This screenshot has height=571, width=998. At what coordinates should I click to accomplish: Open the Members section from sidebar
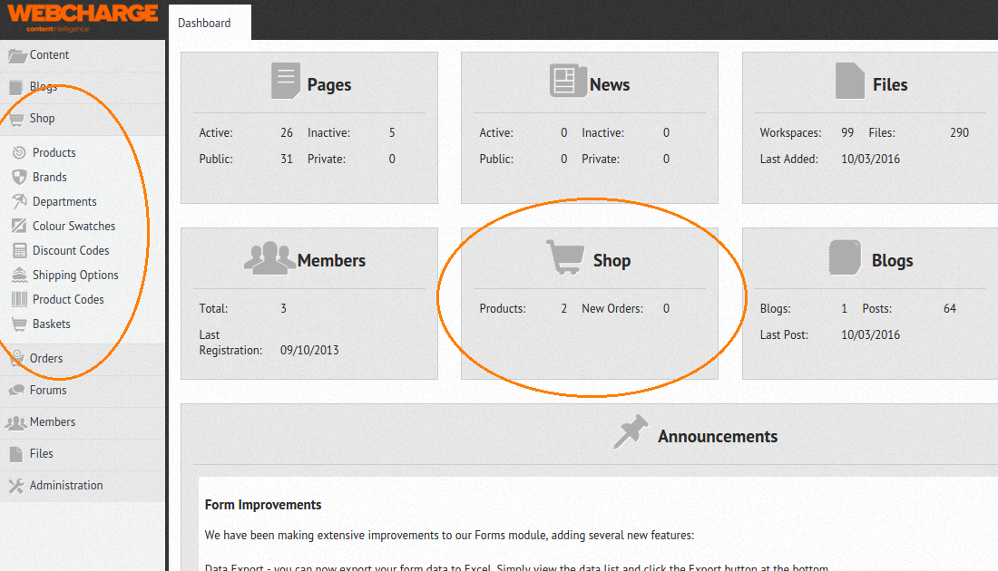coord(50,421)
